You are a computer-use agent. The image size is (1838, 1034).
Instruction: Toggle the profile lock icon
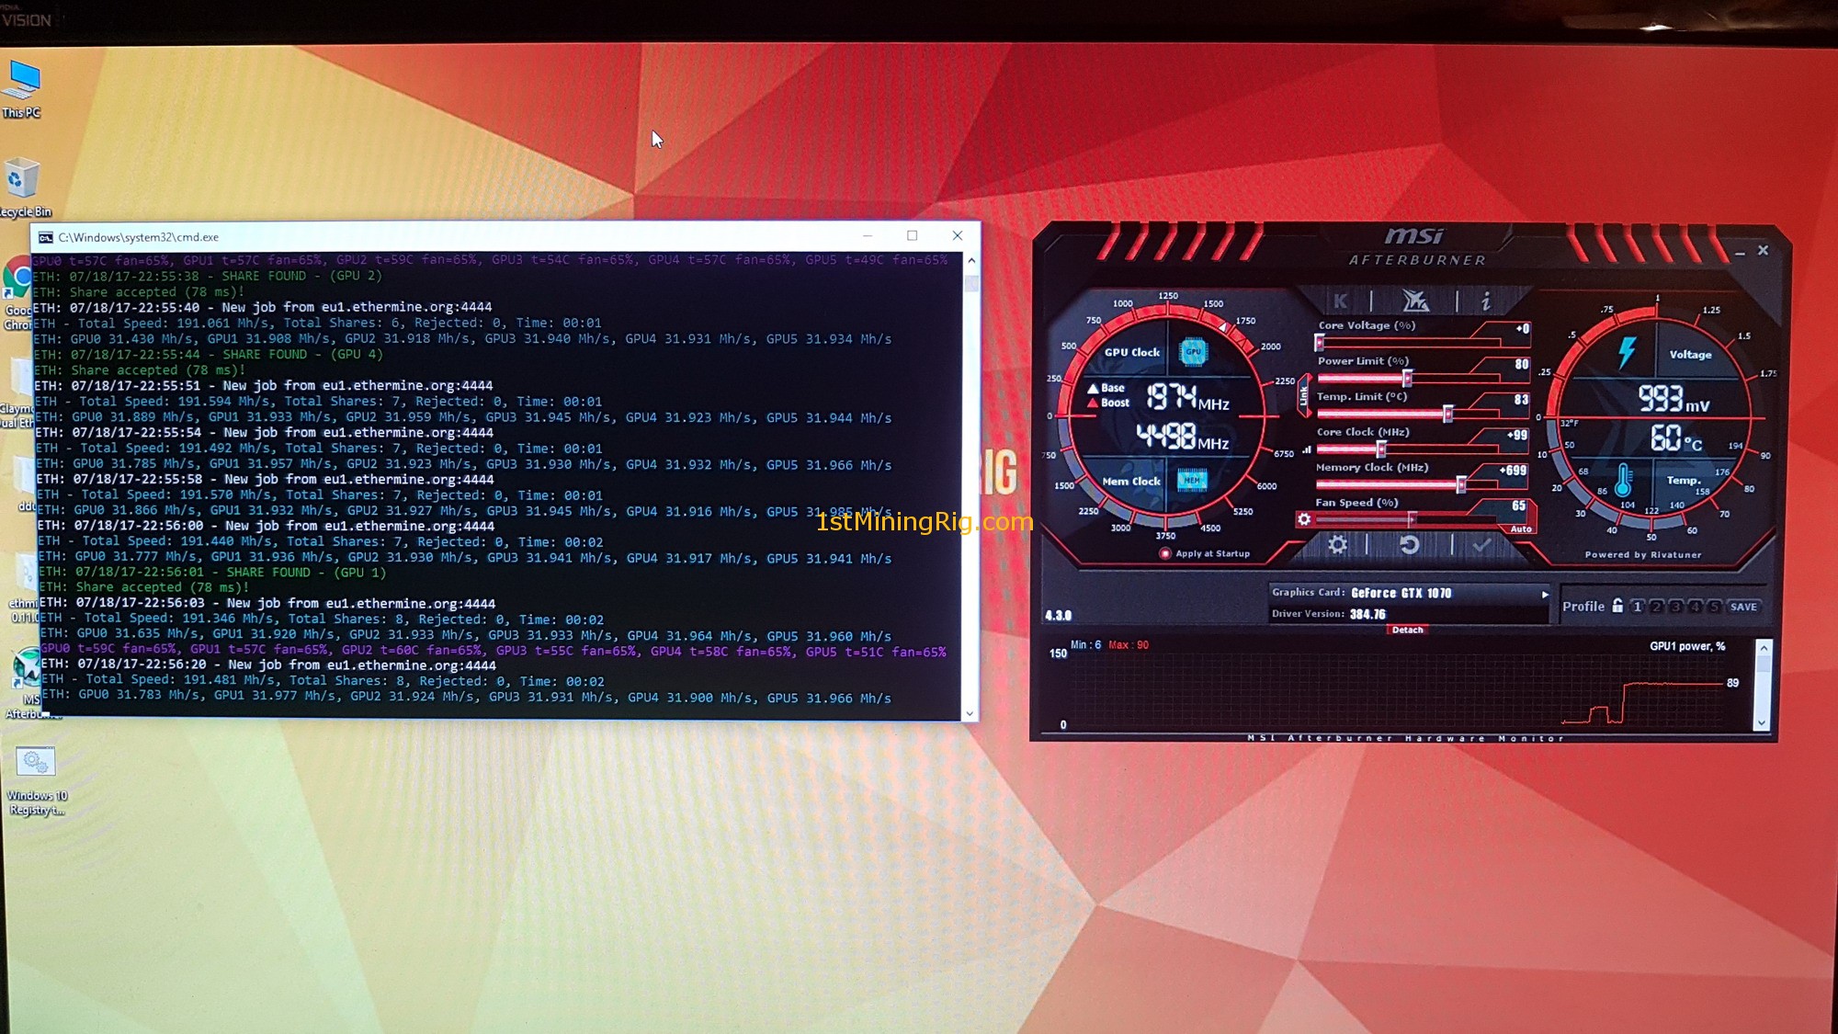coord(1617,606)
